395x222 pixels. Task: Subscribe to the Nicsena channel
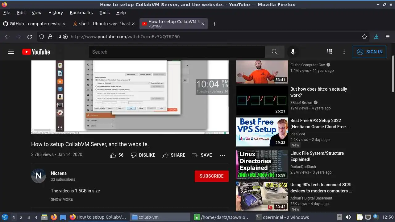(212, 176)
